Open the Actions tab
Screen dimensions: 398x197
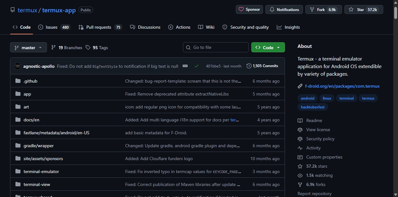[x=179, y=27]
